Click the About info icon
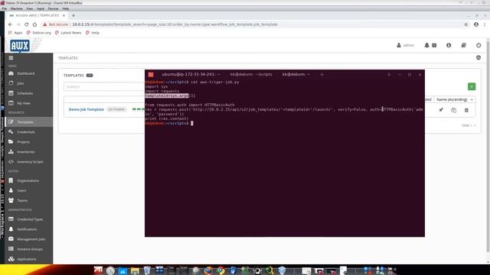Viewport: 490px width, 275px height. pos(449,45)
